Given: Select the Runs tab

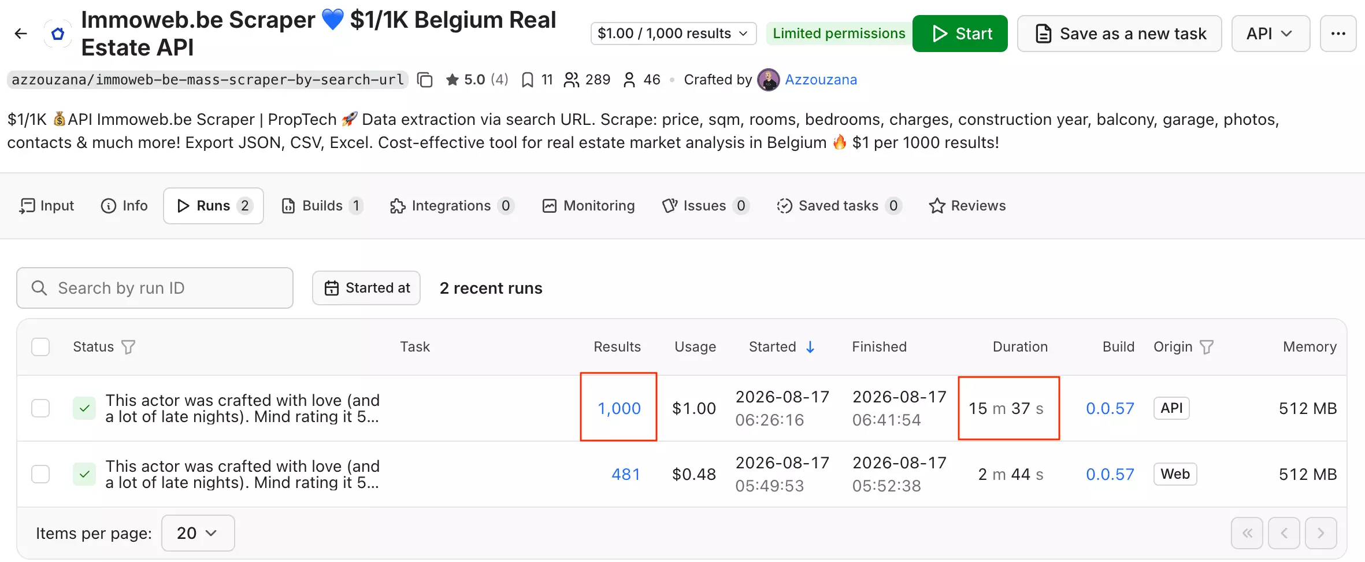Looking at the screenshot, I should click(213, 206).
